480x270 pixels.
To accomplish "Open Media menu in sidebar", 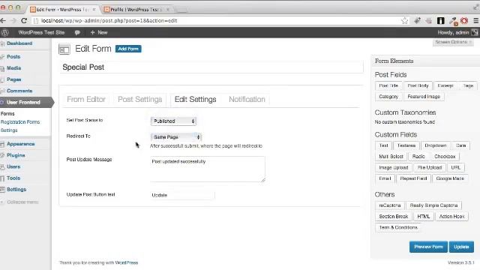I will [13, 68].
